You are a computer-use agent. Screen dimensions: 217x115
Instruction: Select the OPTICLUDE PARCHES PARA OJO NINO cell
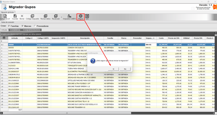[x=85, y=80]
